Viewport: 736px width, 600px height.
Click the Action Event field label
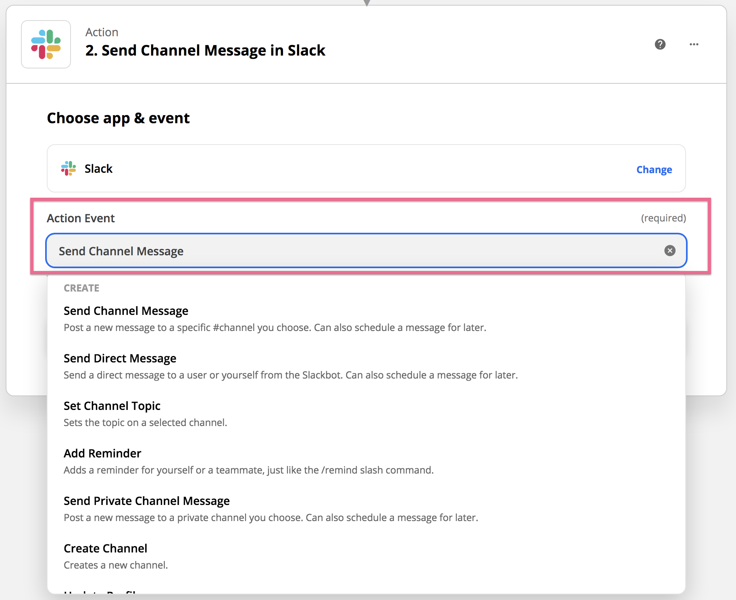point(81,218)
